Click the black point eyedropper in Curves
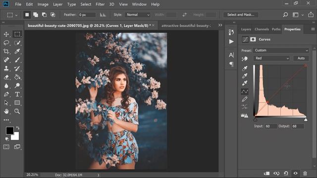 (245, 69)
